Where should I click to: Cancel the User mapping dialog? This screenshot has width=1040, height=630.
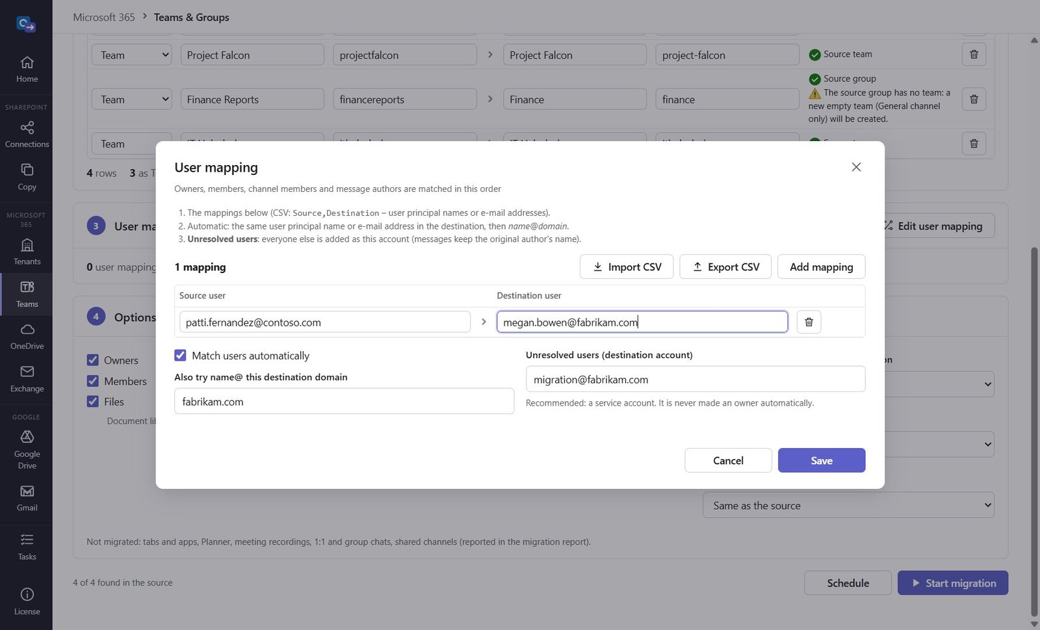coord(728,460)
